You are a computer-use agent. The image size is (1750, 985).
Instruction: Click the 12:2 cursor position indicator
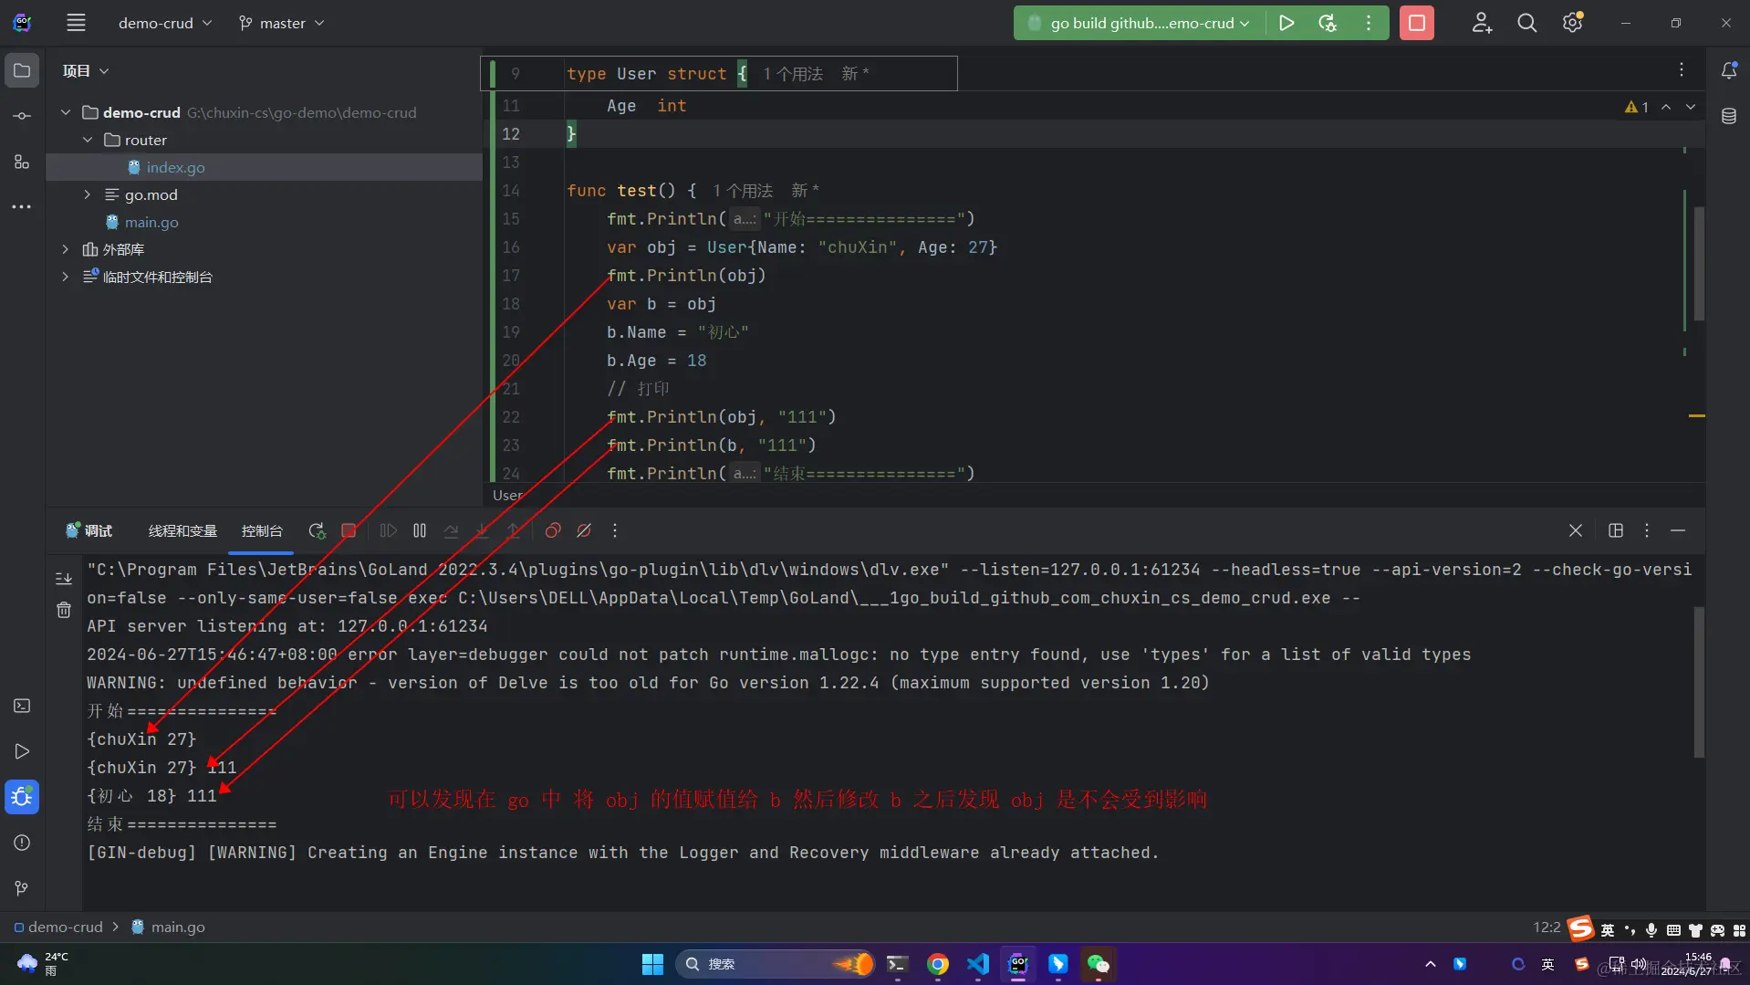(1547, 927)
